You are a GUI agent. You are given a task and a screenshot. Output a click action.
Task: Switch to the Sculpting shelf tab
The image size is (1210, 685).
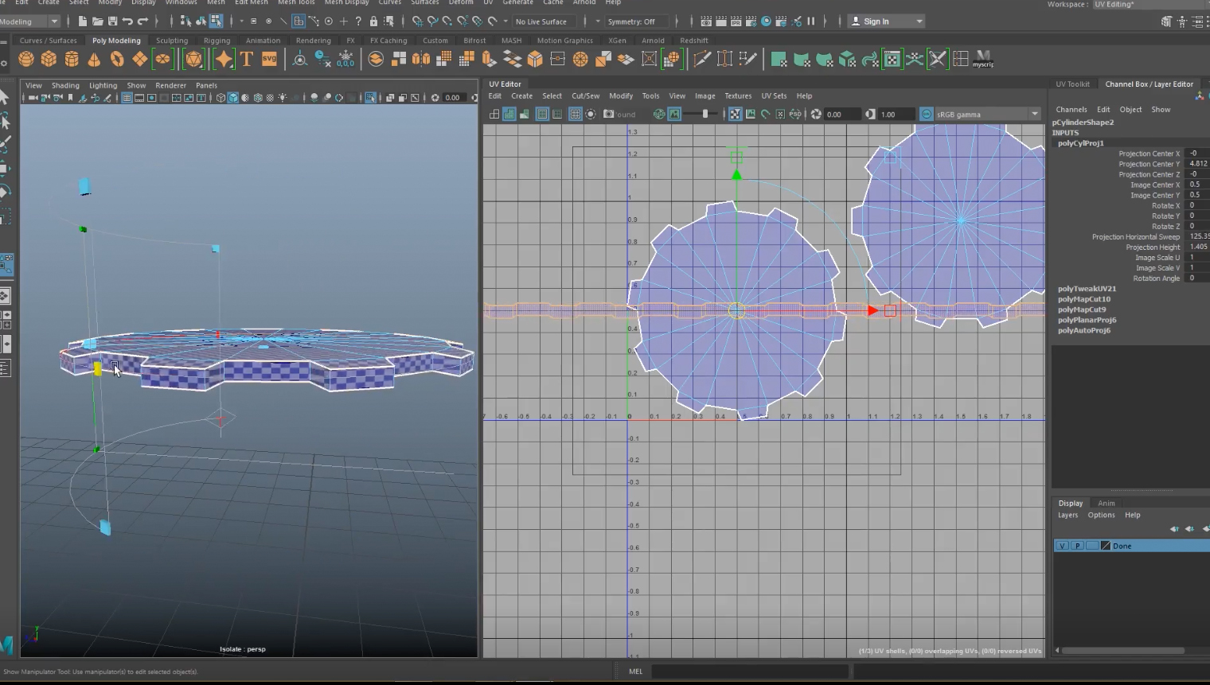coord(172,41)
